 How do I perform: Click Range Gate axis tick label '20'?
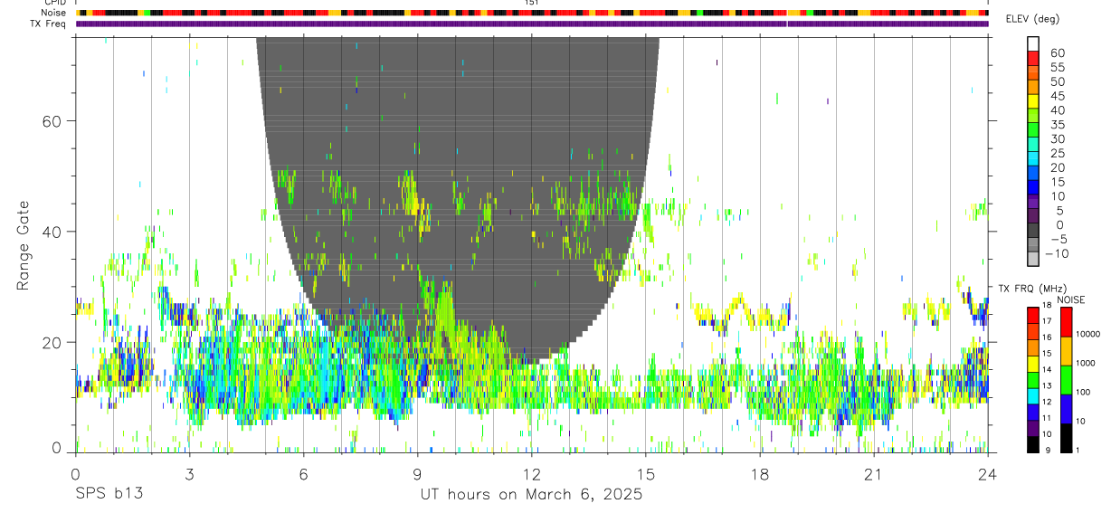point(52,342)
